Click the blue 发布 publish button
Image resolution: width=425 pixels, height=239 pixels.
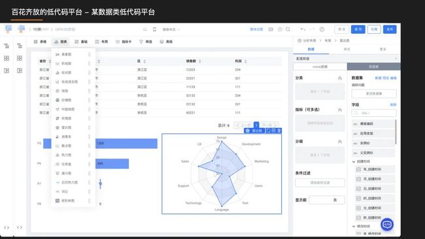click(x=390, y=29)
